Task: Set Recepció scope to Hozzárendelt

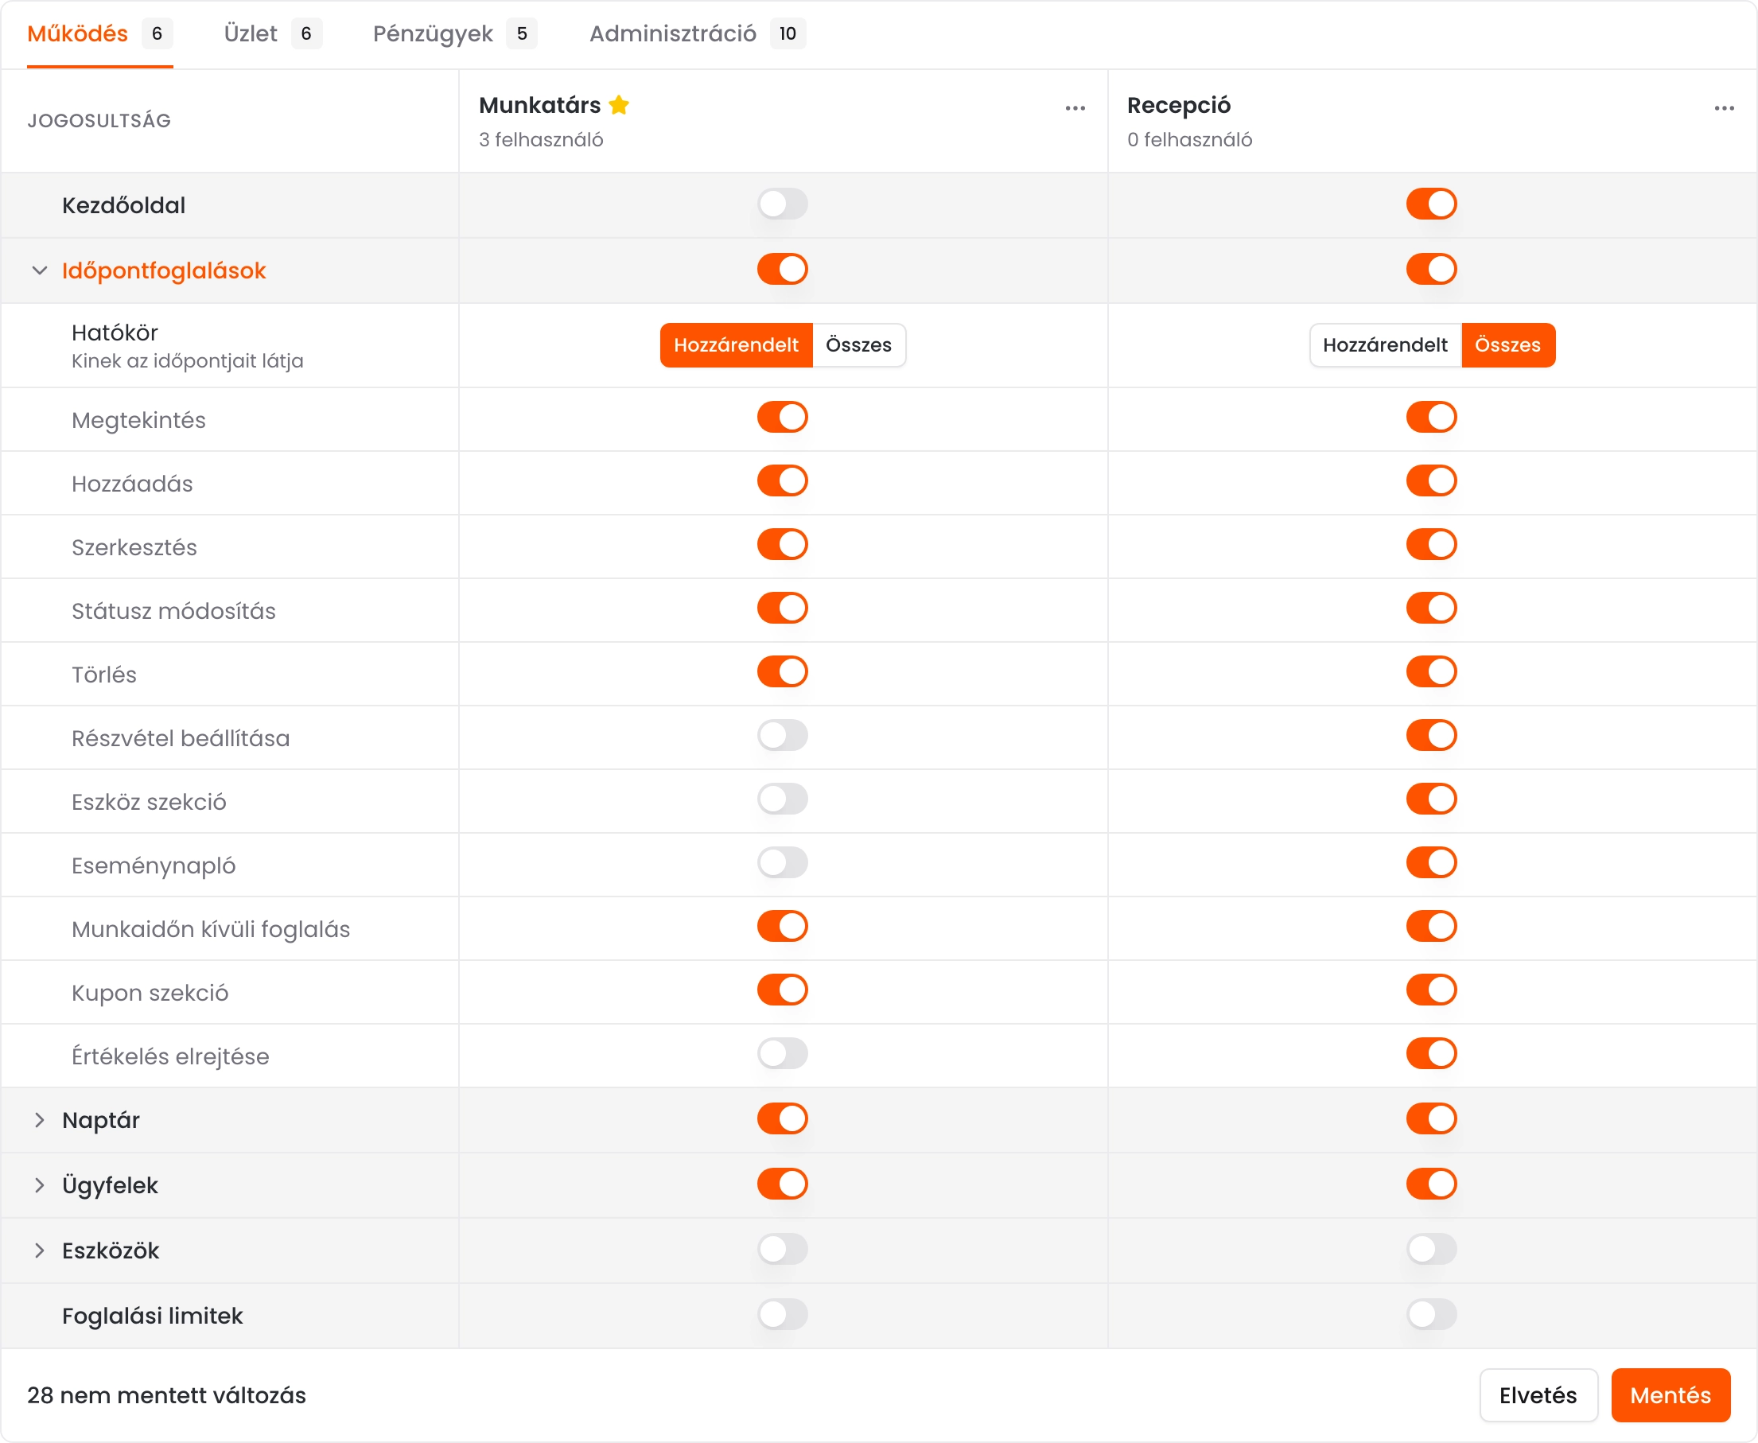Action: [1385, 345]
